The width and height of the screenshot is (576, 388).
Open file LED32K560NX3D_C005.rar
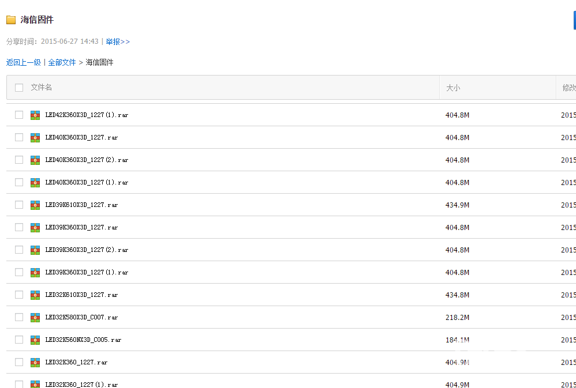pyautogui.click(x=83, y=340)
